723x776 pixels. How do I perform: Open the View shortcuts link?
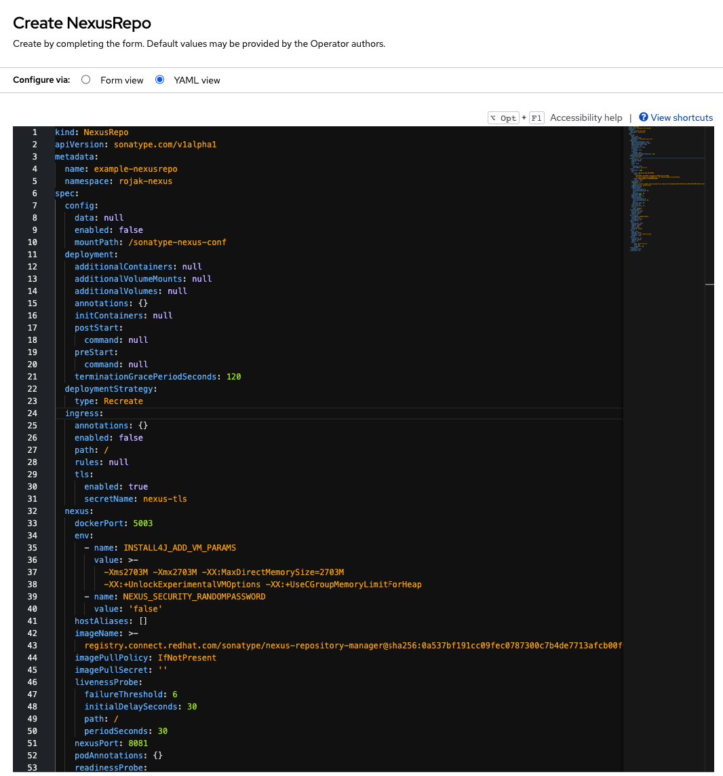682,117
